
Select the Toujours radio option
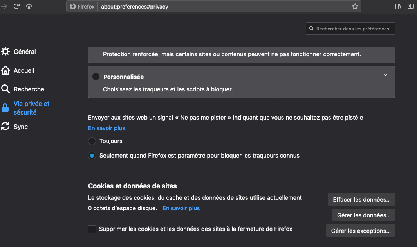pyautogui.click(x=92, y=141)
